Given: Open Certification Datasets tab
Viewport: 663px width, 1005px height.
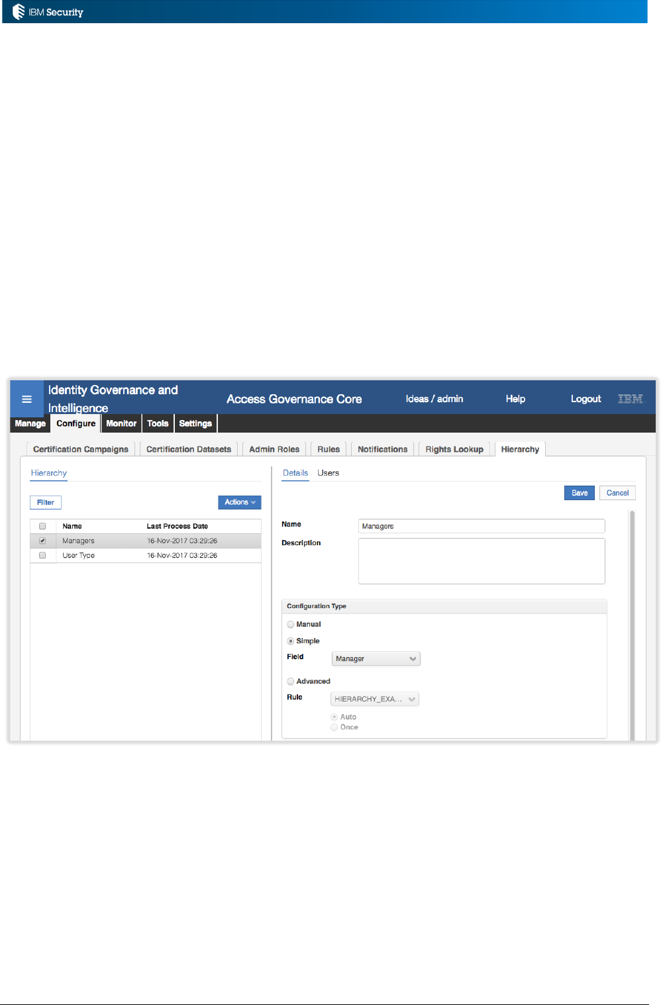Looking at the screenshot, I should pyautogui.click(x=189, y=449).
